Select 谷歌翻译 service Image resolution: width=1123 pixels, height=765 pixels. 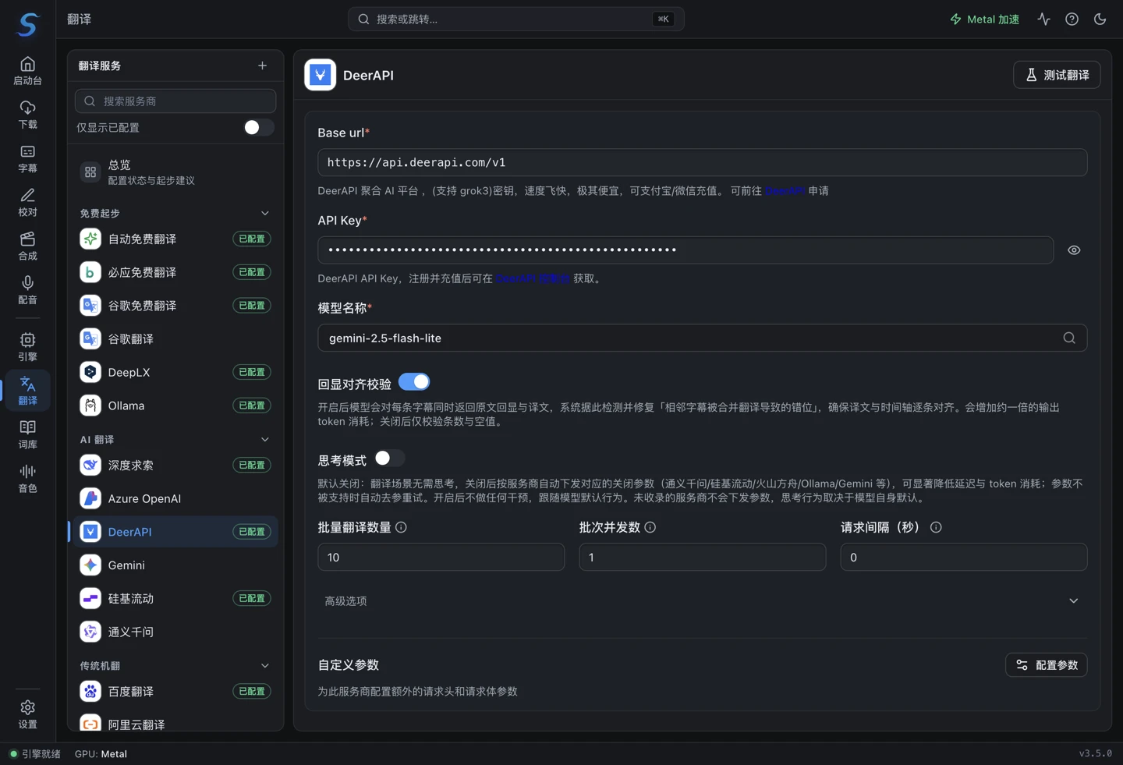pyautogui.click(x=175, y=338)
